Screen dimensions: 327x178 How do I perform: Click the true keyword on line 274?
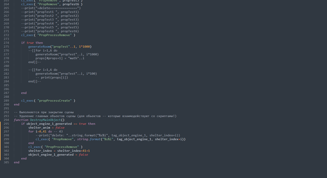coord(30,43)
